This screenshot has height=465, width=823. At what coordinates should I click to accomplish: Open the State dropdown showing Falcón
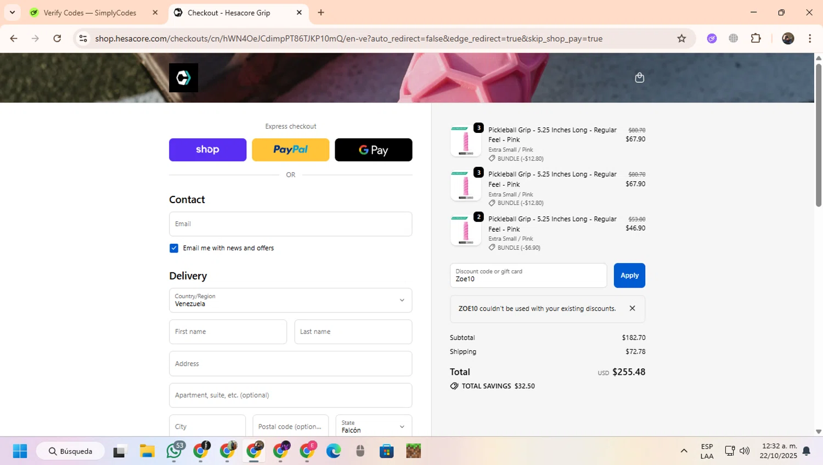[374, 426]
